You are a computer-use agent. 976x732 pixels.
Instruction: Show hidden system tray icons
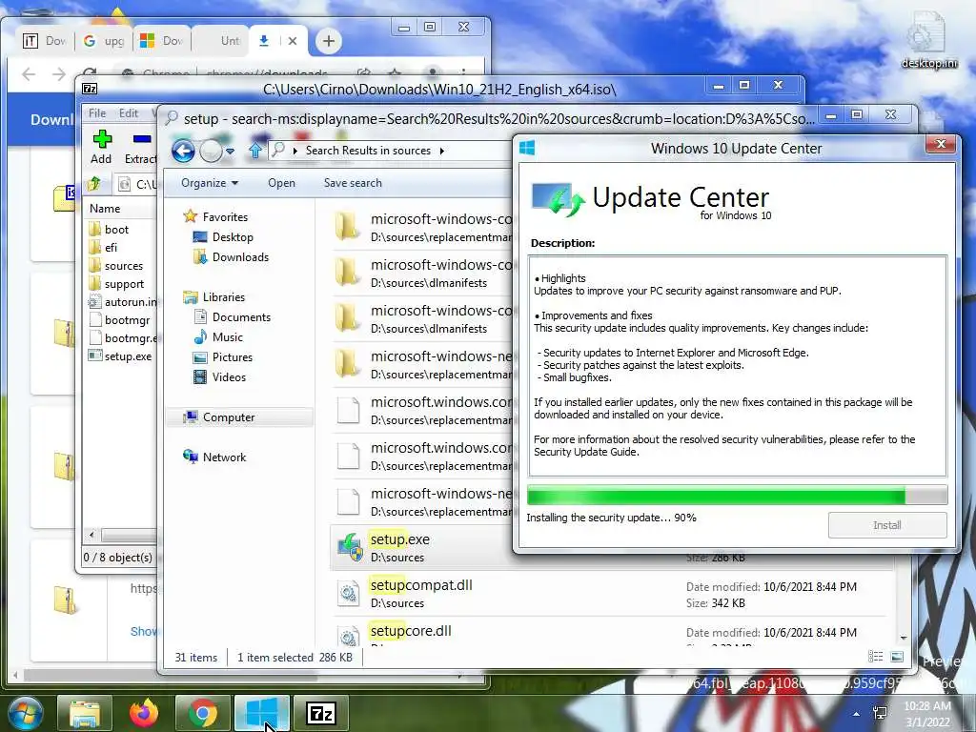(857, 714)
